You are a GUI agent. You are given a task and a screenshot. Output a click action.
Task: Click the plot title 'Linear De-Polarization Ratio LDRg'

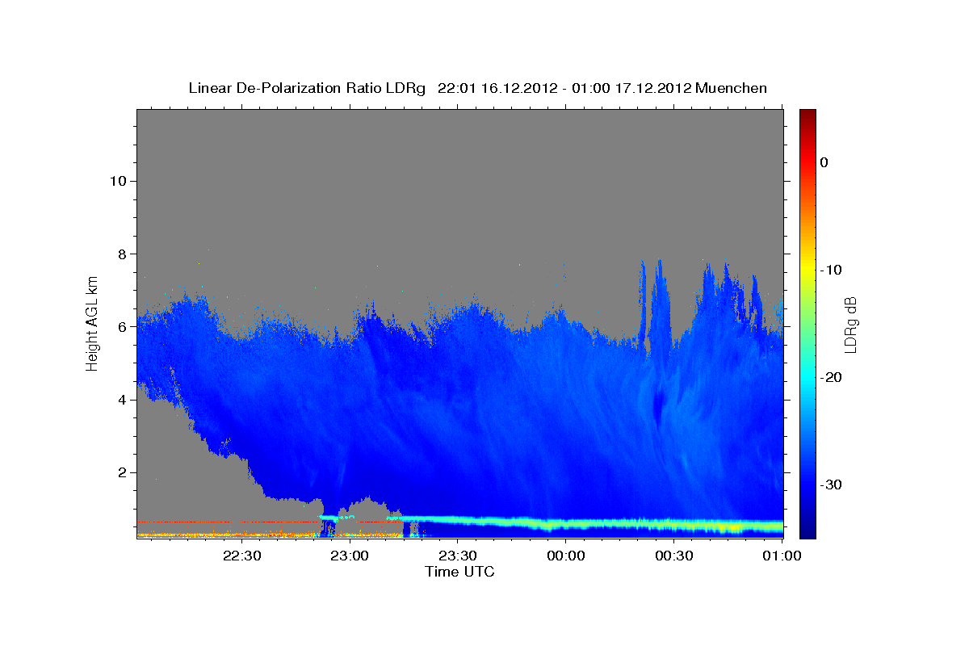pyautogui.click(x=306, y=88)
